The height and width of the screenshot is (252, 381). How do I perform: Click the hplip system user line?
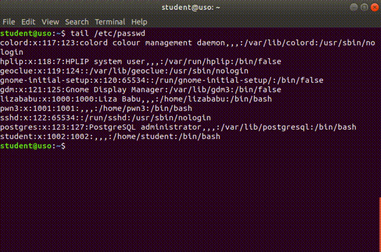[x=140, y=62]
